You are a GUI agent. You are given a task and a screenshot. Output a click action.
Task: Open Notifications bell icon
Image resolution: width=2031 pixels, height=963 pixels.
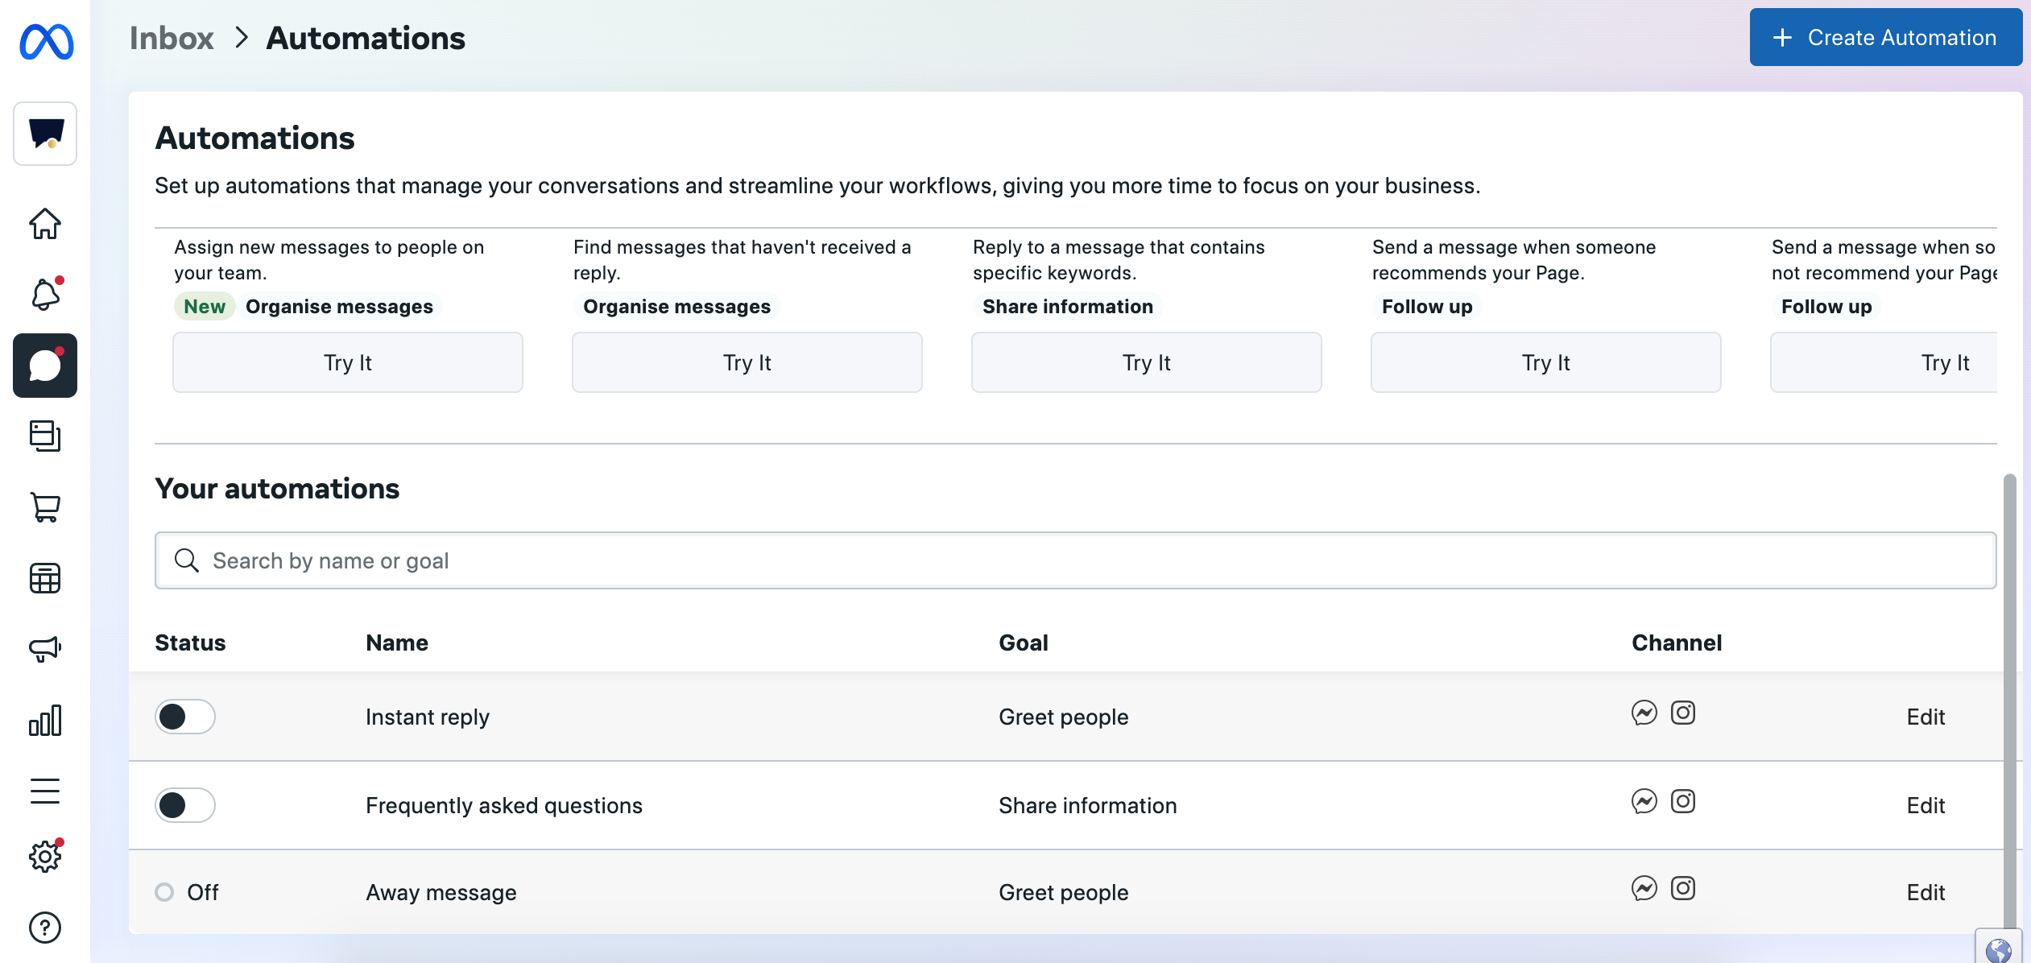point(45,294)
